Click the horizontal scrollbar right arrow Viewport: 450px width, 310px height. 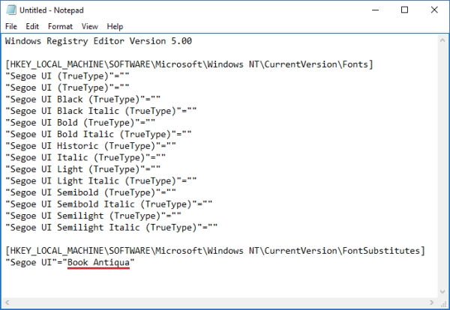[431, 303]
